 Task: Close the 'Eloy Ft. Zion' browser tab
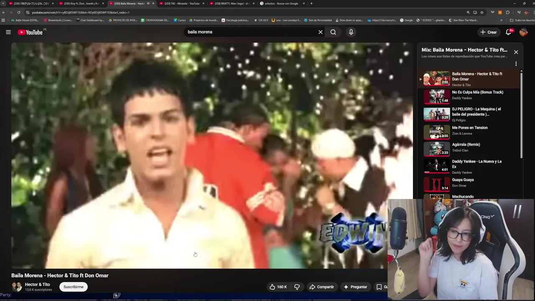(103, 3)
